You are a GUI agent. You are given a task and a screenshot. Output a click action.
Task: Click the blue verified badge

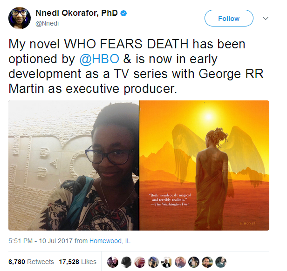pyautogui.click(x=123, y=13)
